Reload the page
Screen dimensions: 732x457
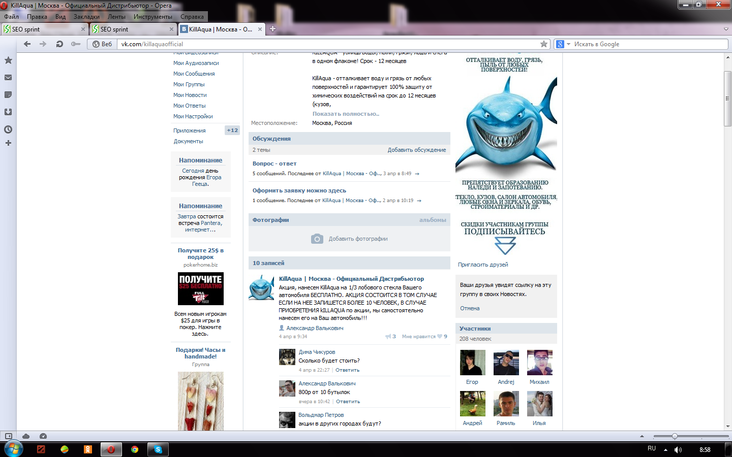(x=59, y=44)
